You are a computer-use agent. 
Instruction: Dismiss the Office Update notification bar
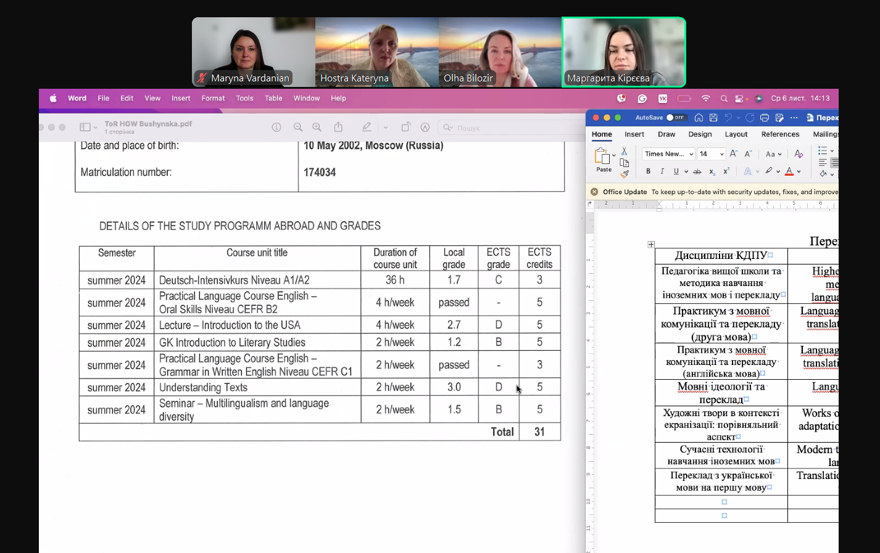click(594, 192)
